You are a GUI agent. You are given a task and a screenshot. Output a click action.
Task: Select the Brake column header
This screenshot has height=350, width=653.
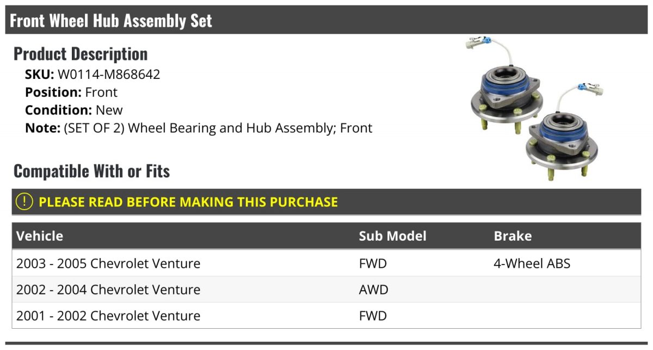click(x=513, y=236)
